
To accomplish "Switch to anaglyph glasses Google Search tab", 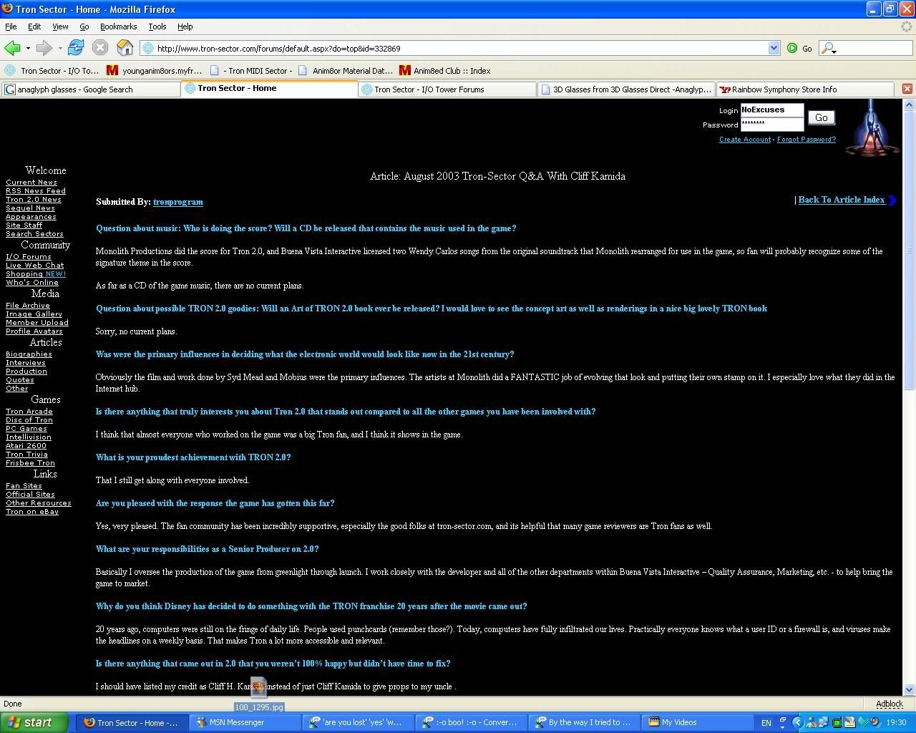I will tap(90, 89).
